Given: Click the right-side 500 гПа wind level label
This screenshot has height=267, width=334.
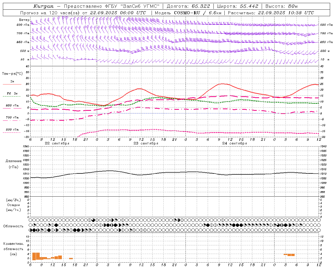Looking at the screenshot, I should 326,25.
